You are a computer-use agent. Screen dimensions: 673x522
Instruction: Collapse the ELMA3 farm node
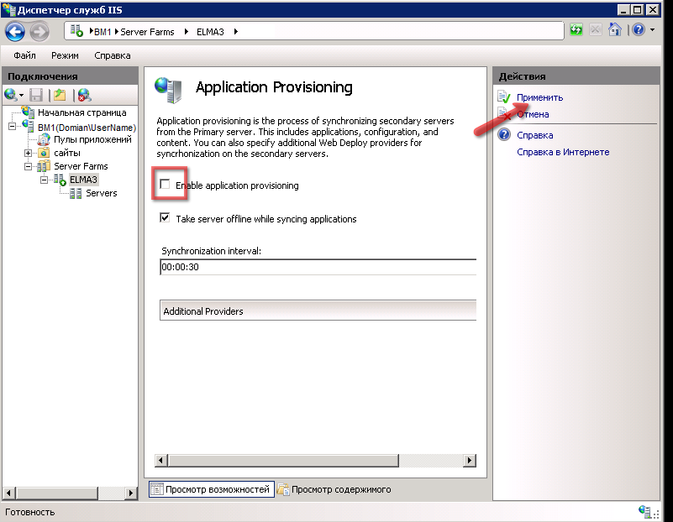point(43,180)
